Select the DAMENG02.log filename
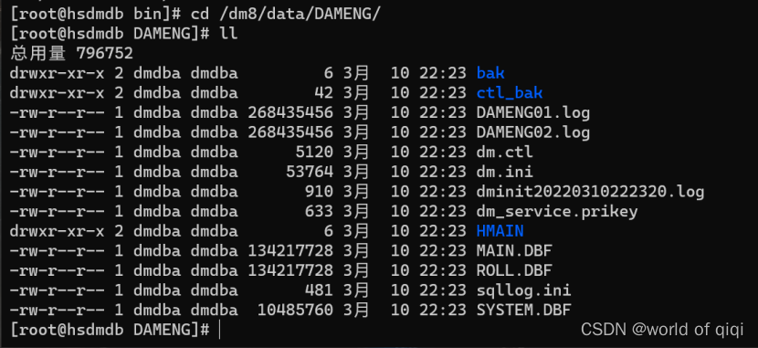The width and height of the screenshot is (758, 348). pos(532,132)
